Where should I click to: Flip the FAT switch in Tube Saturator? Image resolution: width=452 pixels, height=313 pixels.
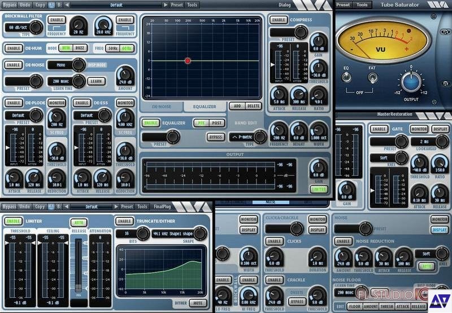372,78
